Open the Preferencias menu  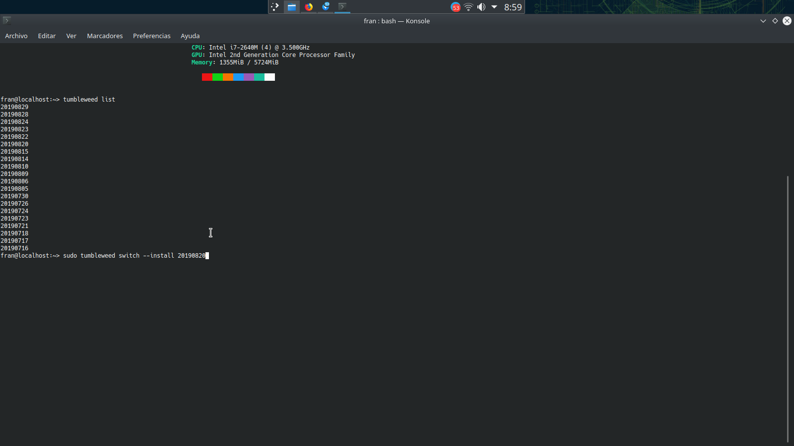[x=151, y=36]
